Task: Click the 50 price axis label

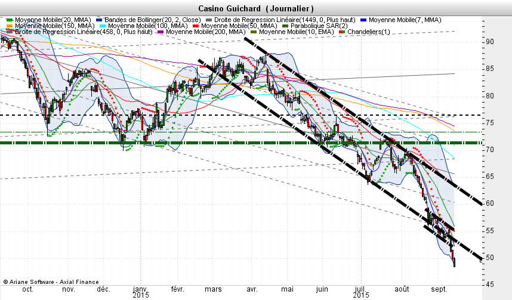Action: 490,258
